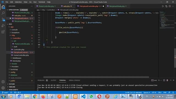Image resolution: width=176 pixels, height=99 pixels.
Task: Close the bottom panel
Action: pos(174,80)
